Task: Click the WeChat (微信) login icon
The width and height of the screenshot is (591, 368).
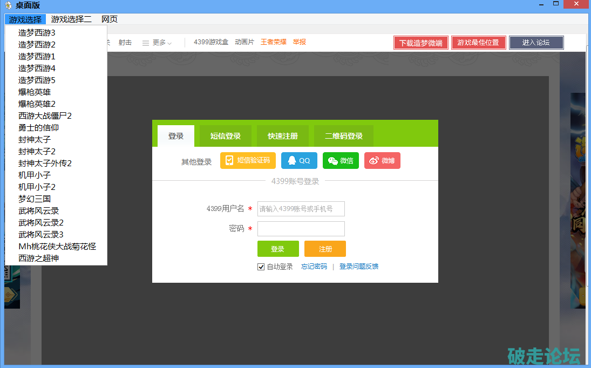Action: [x=341, y=161]
